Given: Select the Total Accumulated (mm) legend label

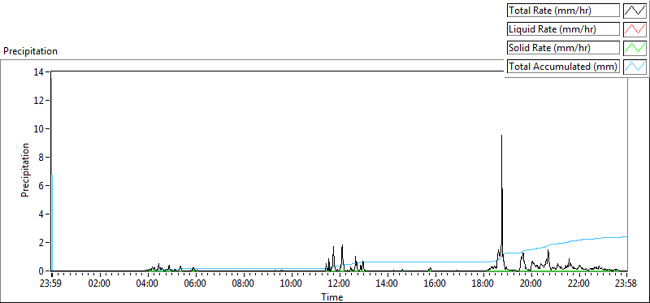Looking at the screenshot, I should (x=563, y=67).
